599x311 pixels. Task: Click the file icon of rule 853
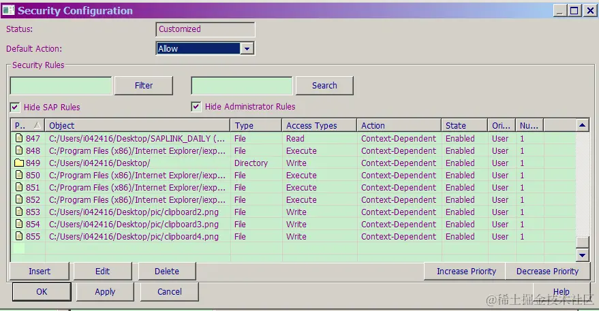(18, 212)
